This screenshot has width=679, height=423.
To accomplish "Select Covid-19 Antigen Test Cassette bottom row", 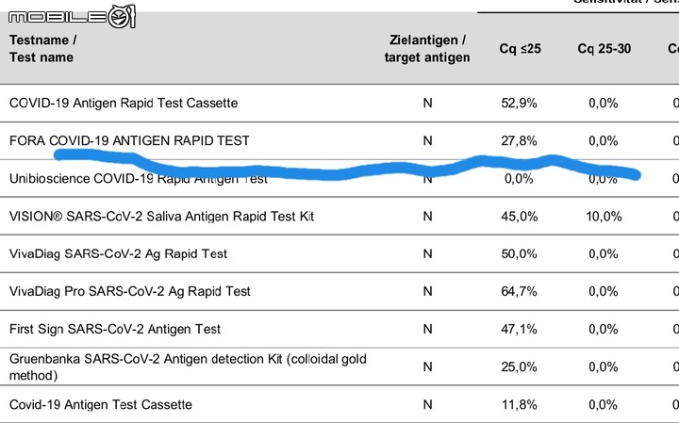I will coord(101,404).
